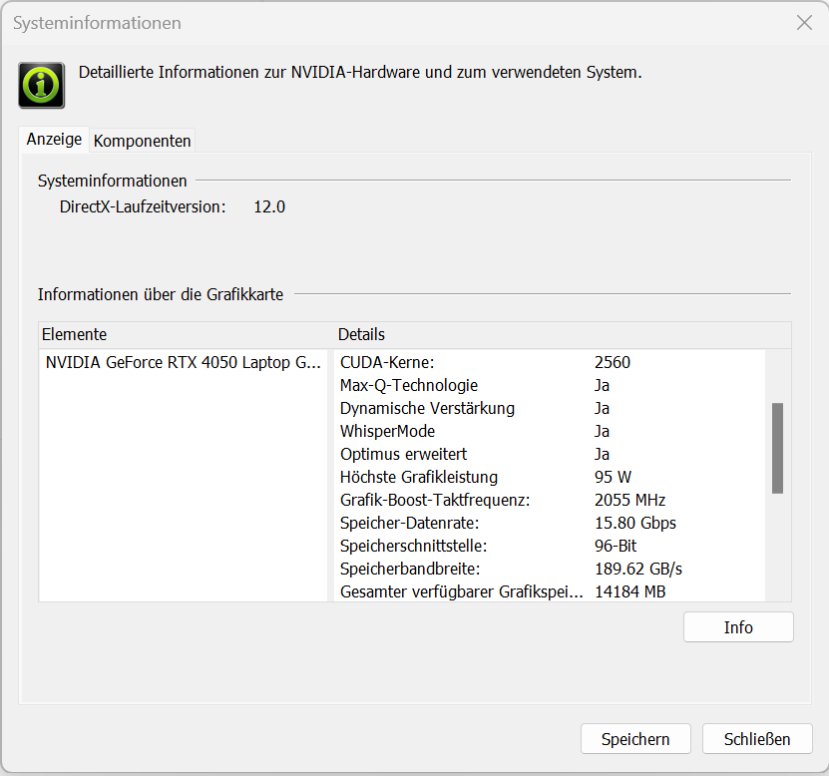Close the Systeminformationen window via X
This screenshot has width=829, height=776.
[804, 23]
